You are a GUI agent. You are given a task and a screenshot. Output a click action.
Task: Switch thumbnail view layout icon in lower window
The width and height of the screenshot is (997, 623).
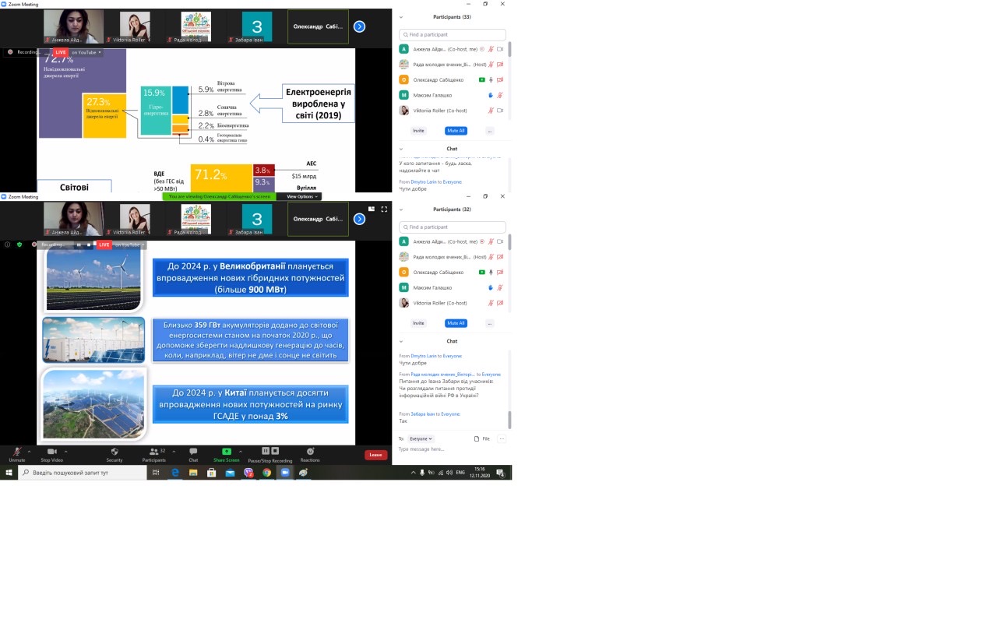372,209
